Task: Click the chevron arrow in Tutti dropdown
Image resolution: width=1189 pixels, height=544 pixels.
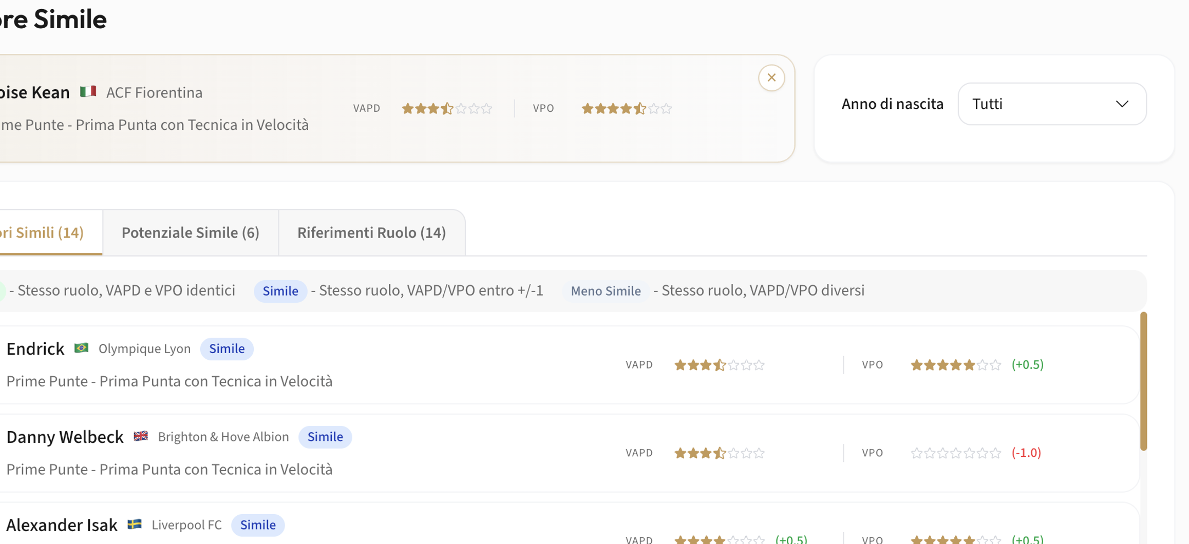Action: pos(1122,104)
